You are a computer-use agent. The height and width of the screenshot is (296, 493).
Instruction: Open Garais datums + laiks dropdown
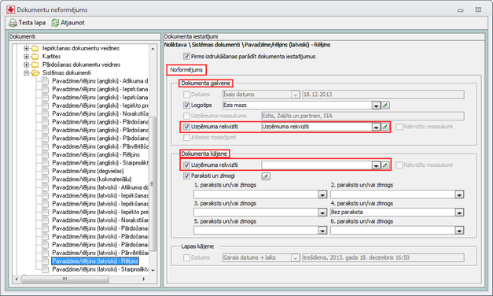(295, 258)
